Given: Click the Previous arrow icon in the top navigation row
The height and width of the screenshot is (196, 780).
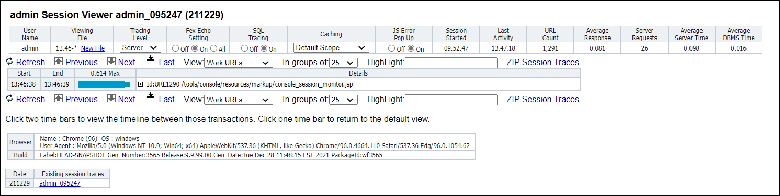Looking at the screenshot, I should click(x=58, y=62).
